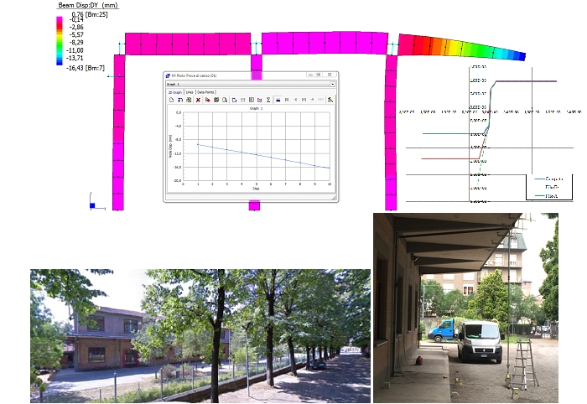
Task: Click the street view photo of trees
Action: pyautogui.click(x=200, y=335)
